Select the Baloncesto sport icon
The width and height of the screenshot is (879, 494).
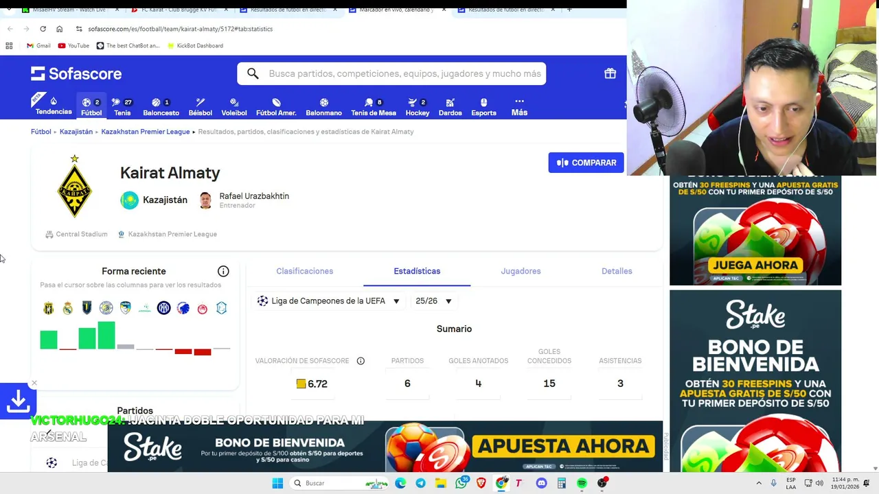coord(161,106)
